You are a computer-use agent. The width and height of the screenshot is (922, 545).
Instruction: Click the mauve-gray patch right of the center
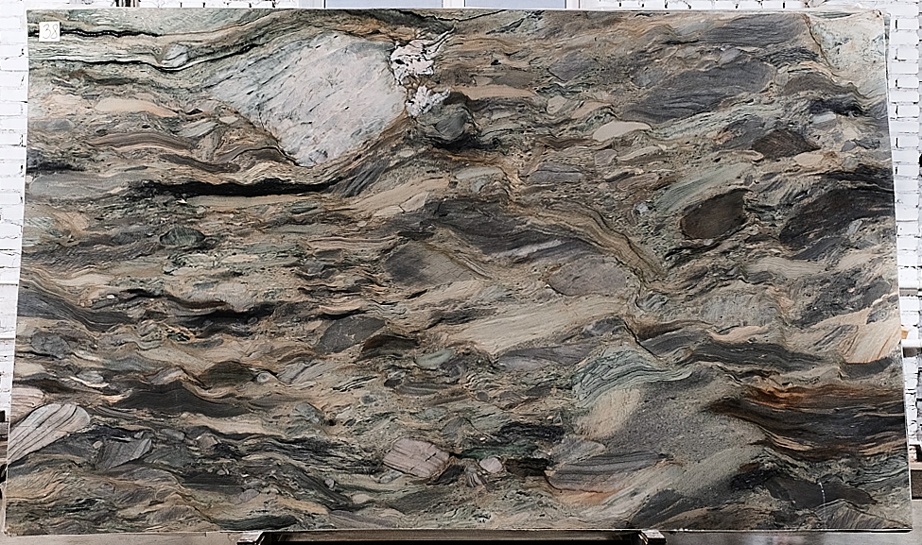(586, 276)
